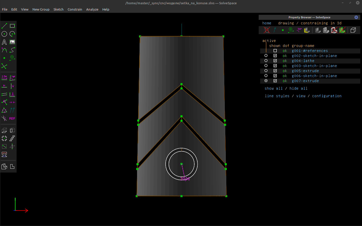Activate group g006-sketch-in-plane radio button
The image size is (362, 226).
(x=266, y=76)
